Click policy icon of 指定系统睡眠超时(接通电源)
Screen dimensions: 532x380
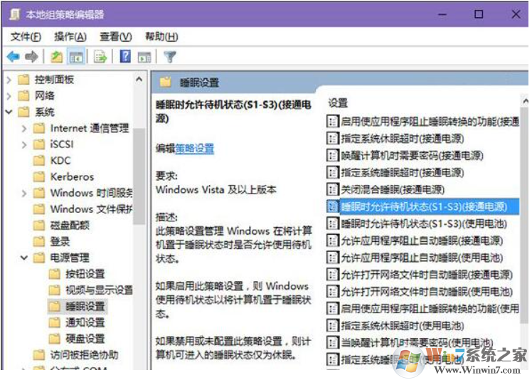[333, 172]
